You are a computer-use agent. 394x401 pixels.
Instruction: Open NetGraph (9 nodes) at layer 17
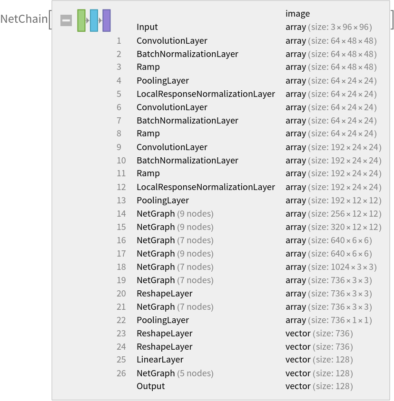pyautogui.click(x=175, y=254)
